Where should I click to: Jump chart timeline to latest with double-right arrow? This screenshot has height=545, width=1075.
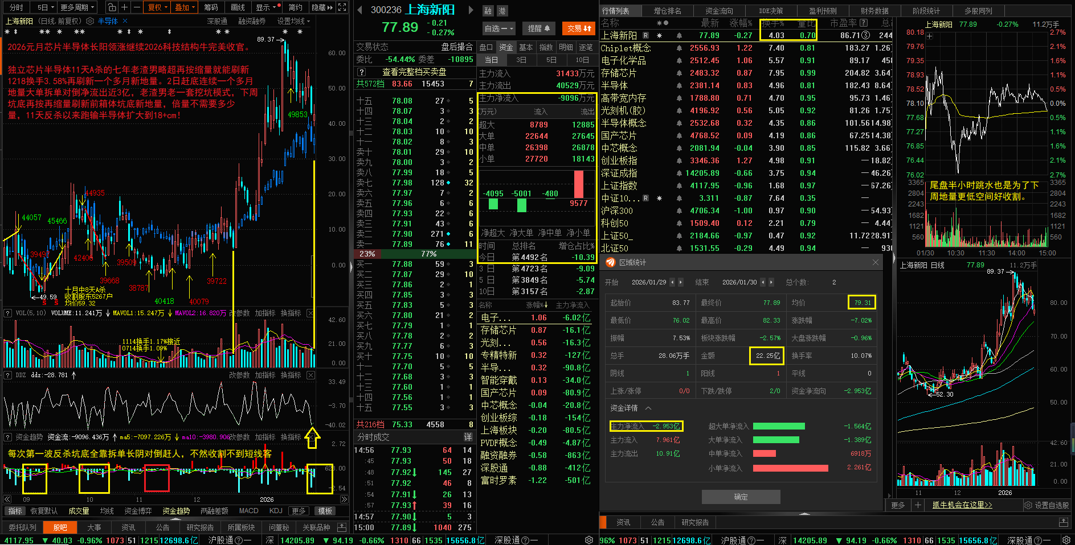click(x=344, y=499)
